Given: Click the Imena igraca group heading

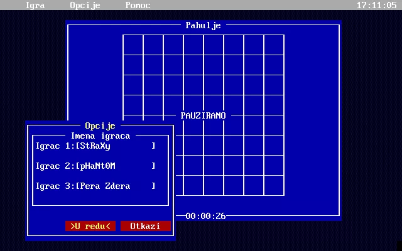Looking at the screenshot, I should 100,136.
